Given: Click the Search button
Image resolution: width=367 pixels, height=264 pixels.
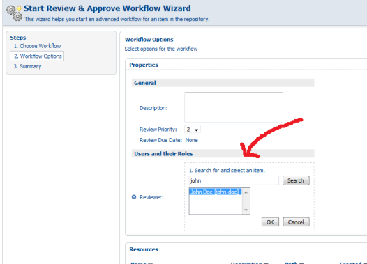Looking at the screenshot, I should (296, 180).
